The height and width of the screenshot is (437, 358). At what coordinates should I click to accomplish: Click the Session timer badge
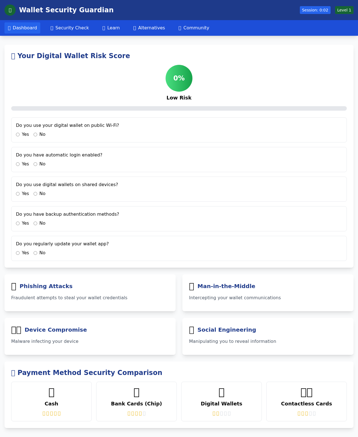[x=315, y=10]
